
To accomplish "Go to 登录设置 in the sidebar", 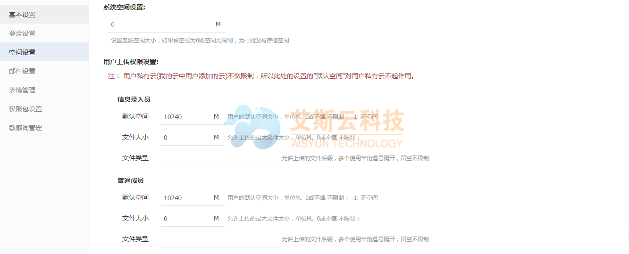I will (x=22, y=33).
